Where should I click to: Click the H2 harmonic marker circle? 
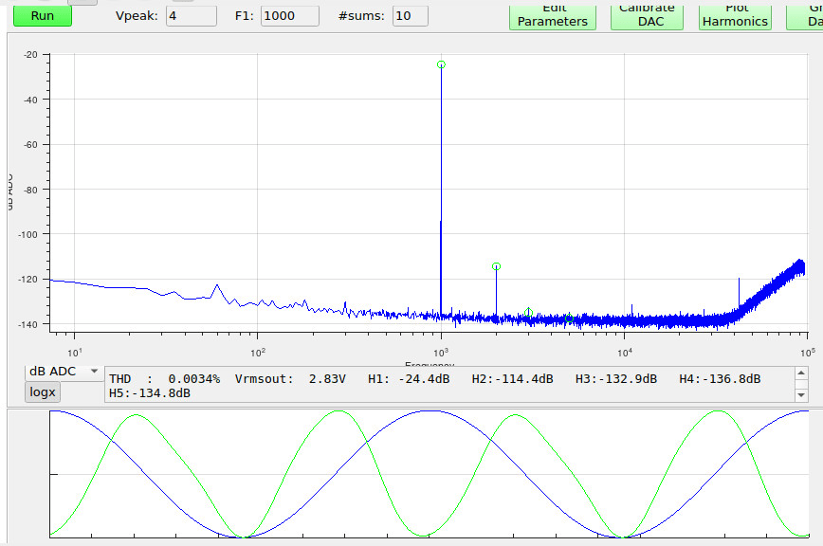[x=496, y=266]
